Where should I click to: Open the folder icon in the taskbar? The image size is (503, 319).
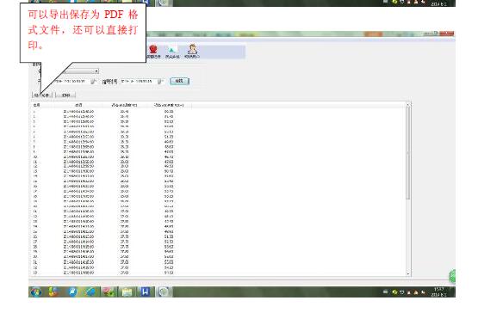[127, 292]
